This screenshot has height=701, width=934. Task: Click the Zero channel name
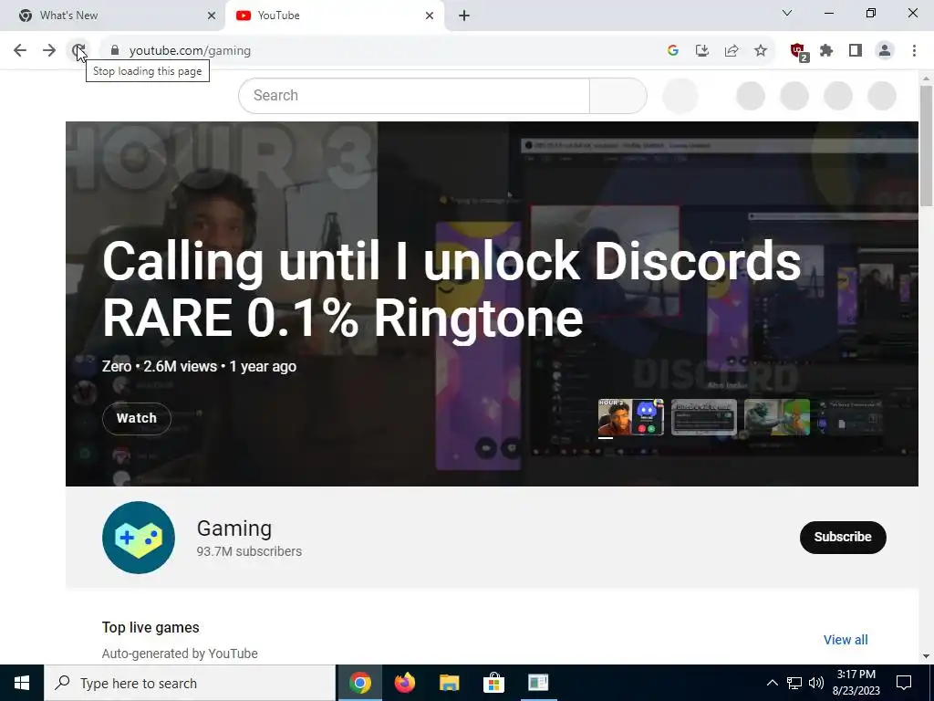117,366
